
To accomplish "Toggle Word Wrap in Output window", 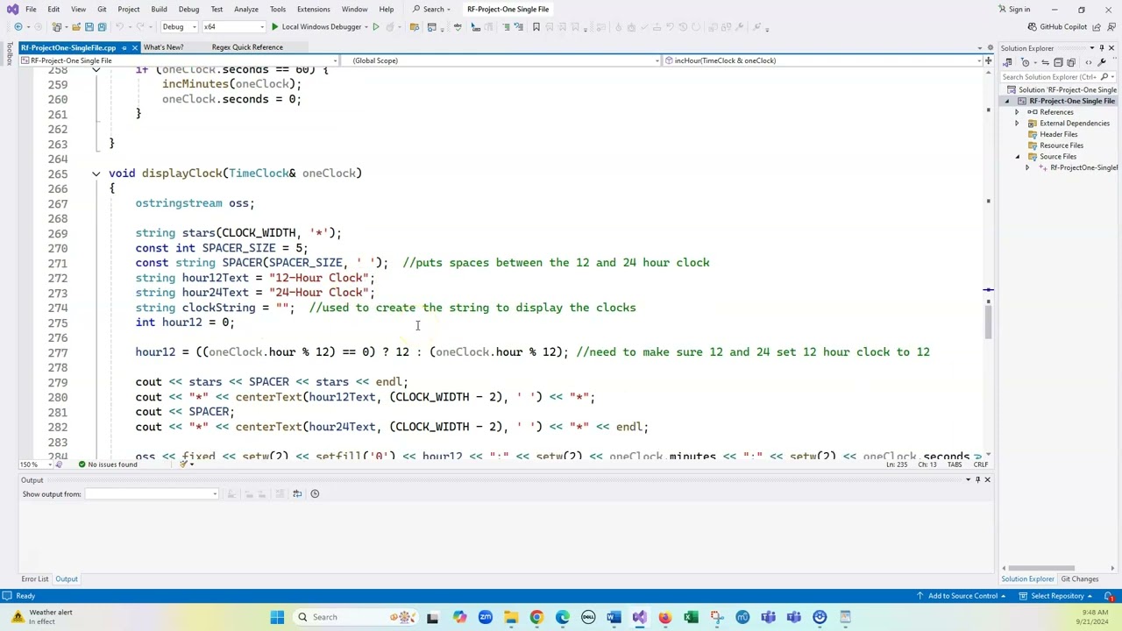I will click(297, 493).
